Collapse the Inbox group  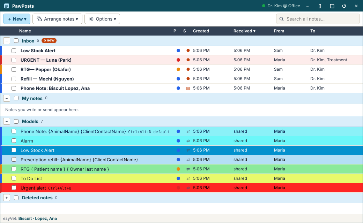tap(7, 41)
